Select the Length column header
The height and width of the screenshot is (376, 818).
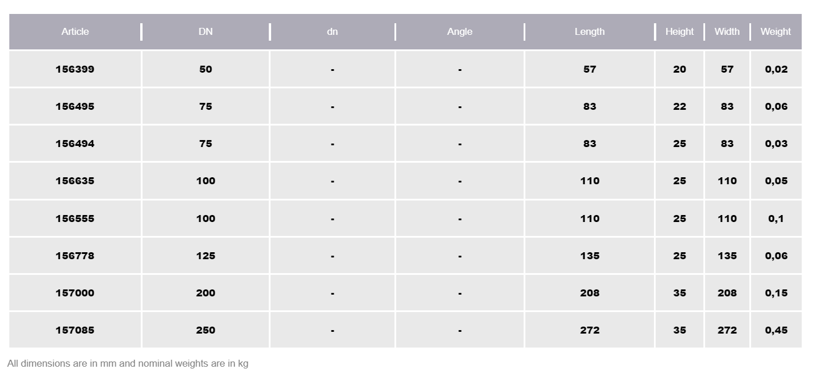[x=589, y=32]
